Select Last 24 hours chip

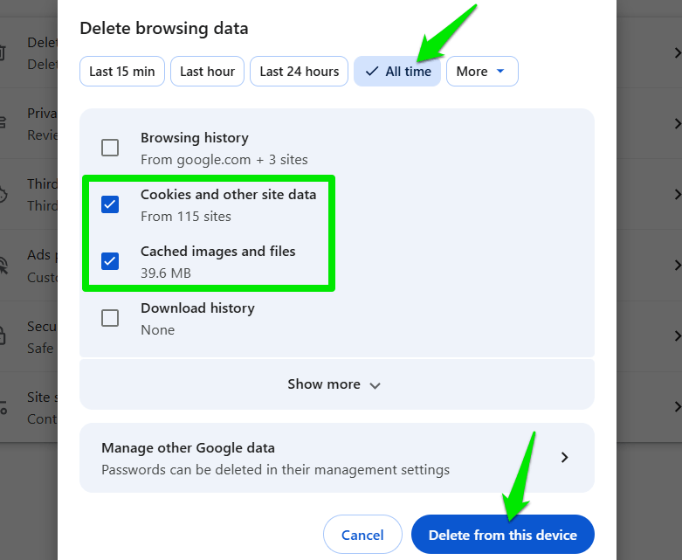(x=299, y=72)
